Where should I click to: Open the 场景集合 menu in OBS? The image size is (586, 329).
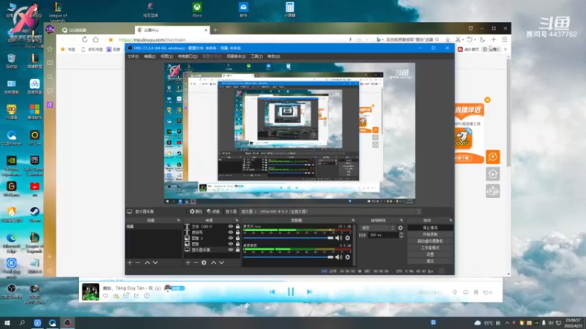coord(236,56)
